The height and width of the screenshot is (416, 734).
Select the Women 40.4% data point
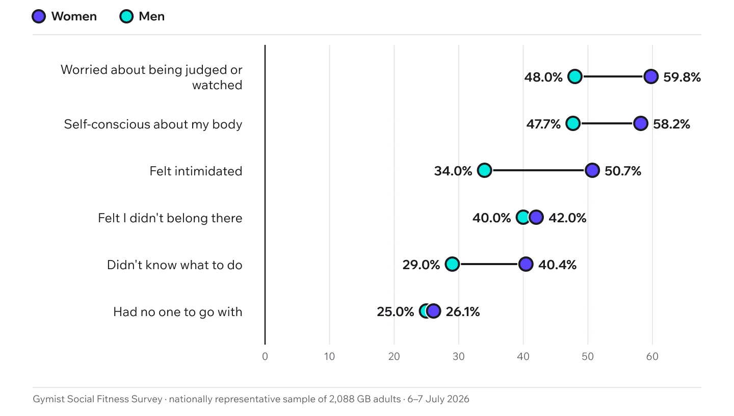(526, 264)
